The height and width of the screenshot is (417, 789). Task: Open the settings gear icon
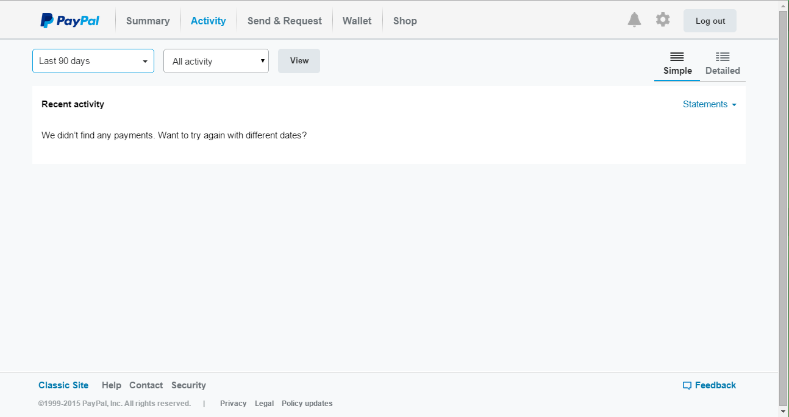pos(663,20)
